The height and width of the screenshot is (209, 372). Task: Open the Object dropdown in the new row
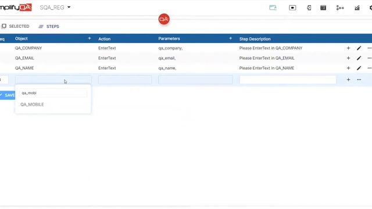pos(53,80)
